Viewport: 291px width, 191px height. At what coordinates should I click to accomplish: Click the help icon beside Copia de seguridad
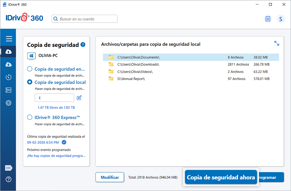click(x=83, y=45)
